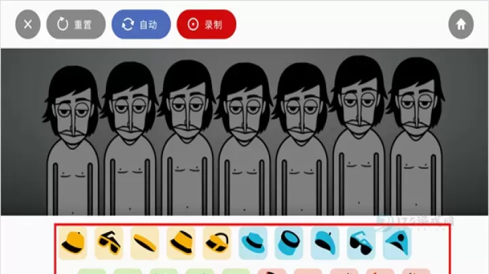Select the last character on the right

tap(416, 136)
